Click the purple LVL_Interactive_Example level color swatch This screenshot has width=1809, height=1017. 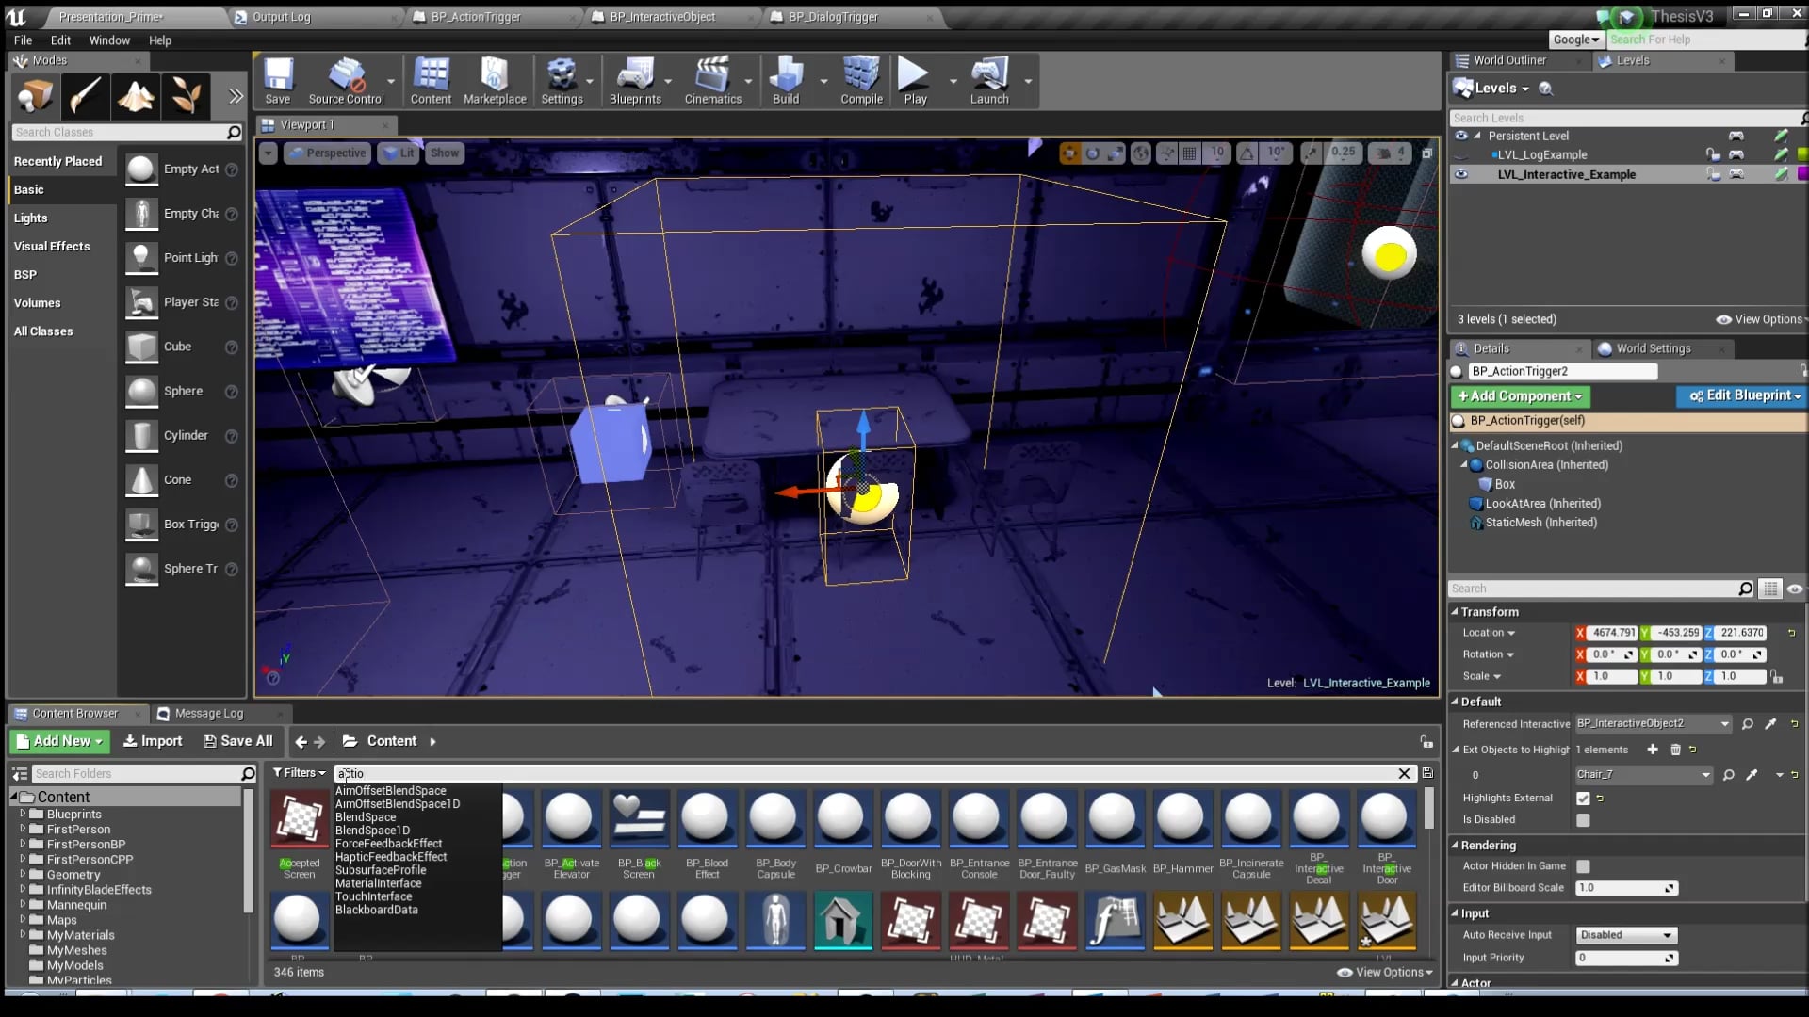pos(1801,174)
